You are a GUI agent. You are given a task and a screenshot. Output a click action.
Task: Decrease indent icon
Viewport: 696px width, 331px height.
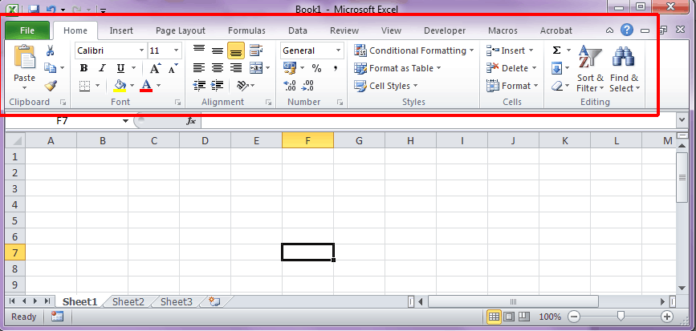tap(199, 85)
